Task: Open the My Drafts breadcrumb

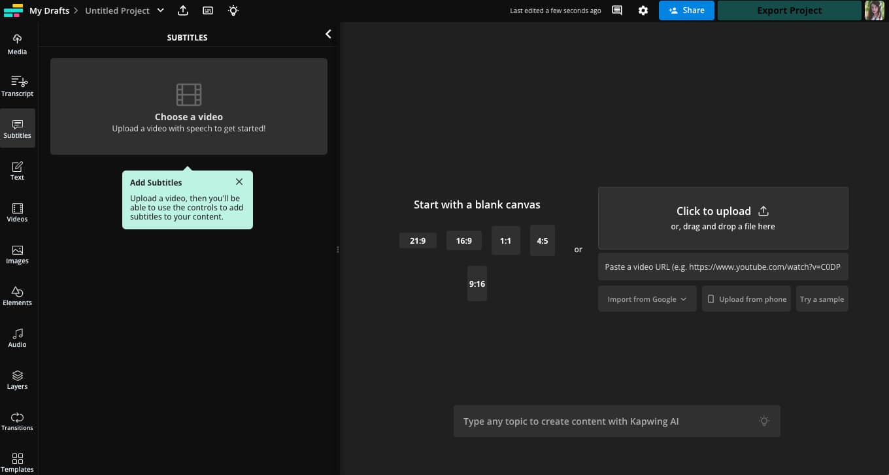Action: (x=49, y=10)
